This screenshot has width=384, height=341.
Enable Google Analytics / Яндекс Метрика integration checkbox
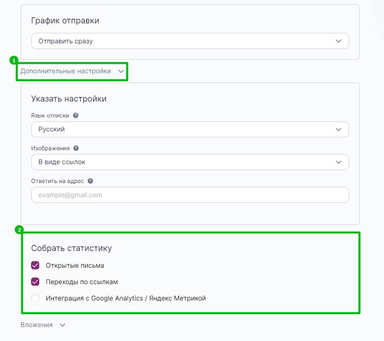pos(35,298)
